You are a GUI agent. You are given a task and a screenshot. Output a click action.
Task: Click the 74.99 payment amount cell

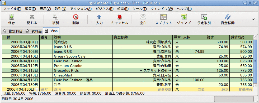(x=194, y=51)
